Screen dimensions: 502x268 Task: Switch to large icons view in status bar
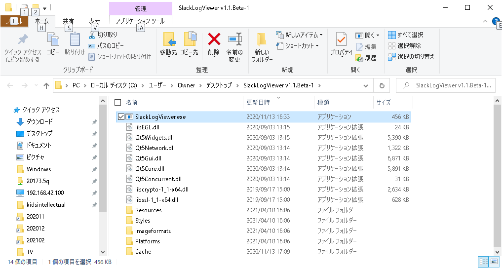494,262
